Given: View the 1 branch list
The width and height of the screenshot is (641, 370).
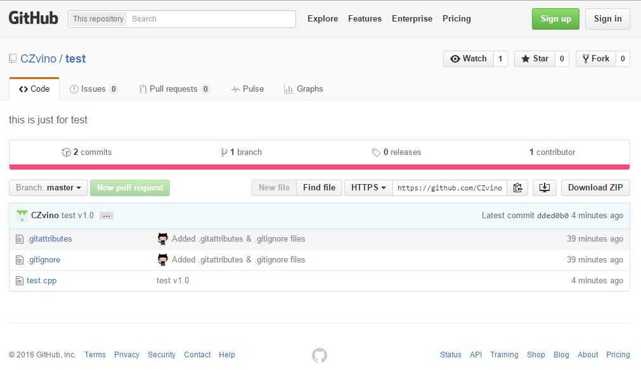Looking at the screenshot, I should [x=241, y=152].
